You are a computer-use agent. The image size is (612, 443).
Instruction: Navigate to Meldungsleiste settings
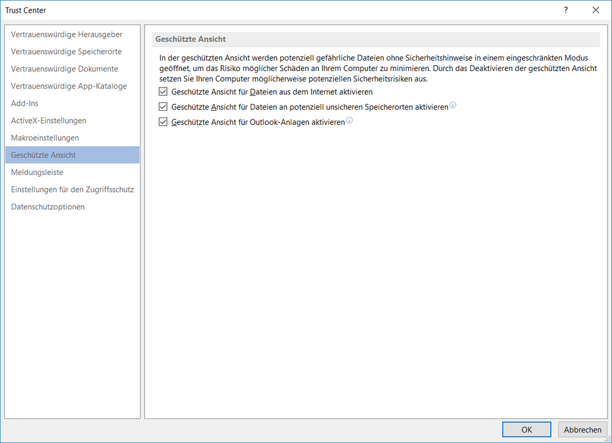(37, 173)
